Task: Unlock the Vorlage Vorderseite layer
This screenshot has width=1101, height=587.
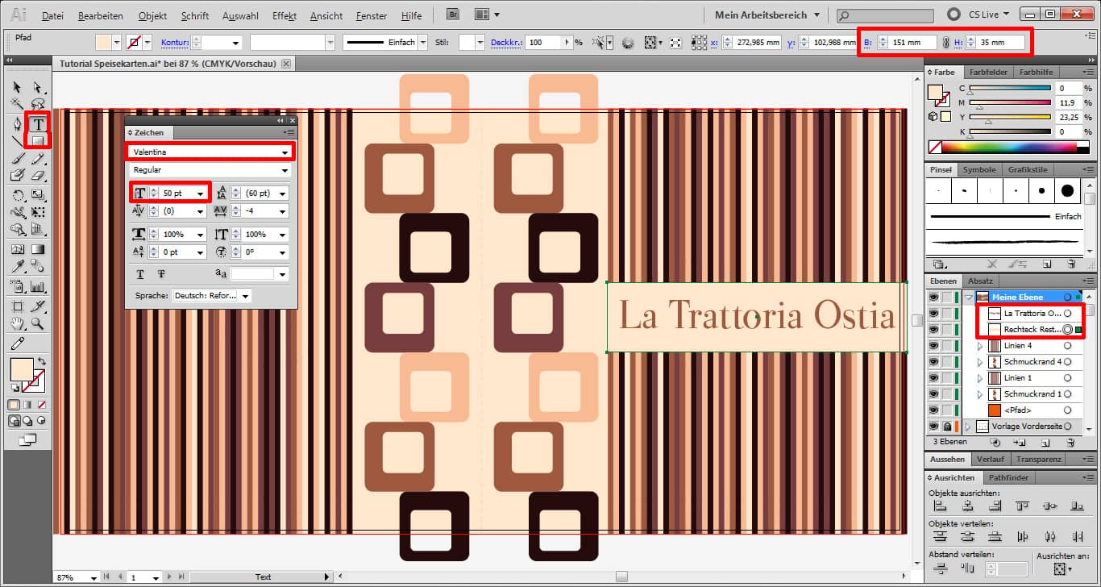Action: pos(947,427)
